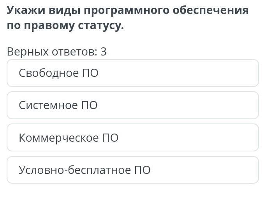273x205 pixels.
Task: Click the question heading about виды программного обеспечения
Action: (128, 18)
